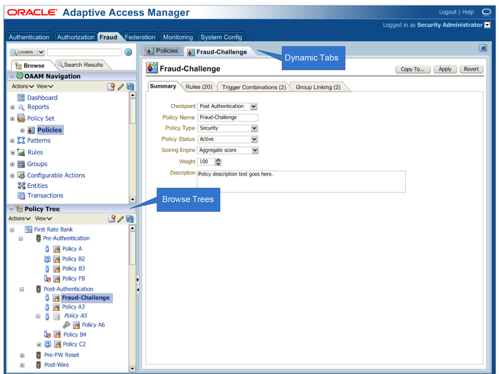The image size is (499, 374).
Task: Click the refresh icon in OAAM Navigation toolbar
Action: (x=130, y=86)
